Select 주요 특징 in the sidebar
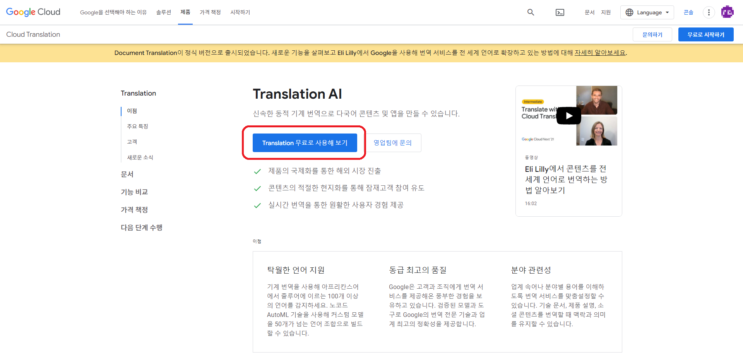 click(137, 126)
